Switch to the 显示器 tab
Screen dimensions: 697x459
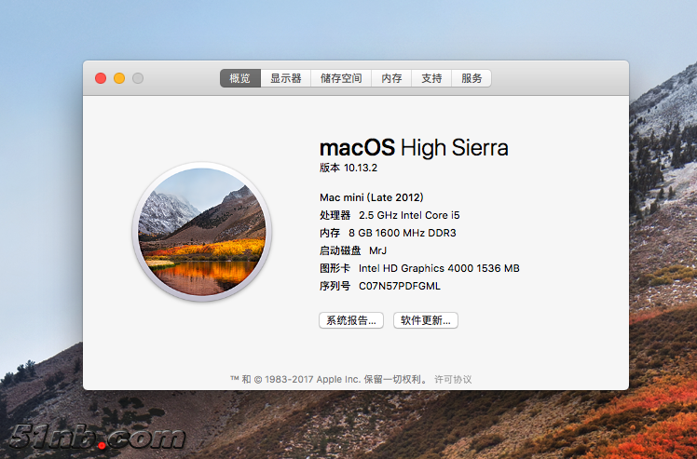pos(286,79)
